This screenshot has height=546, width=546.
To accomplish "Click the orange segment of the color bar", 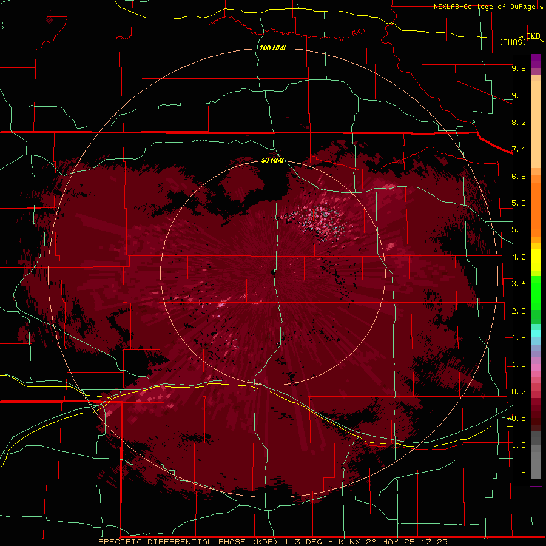I will tap(536, 209).
